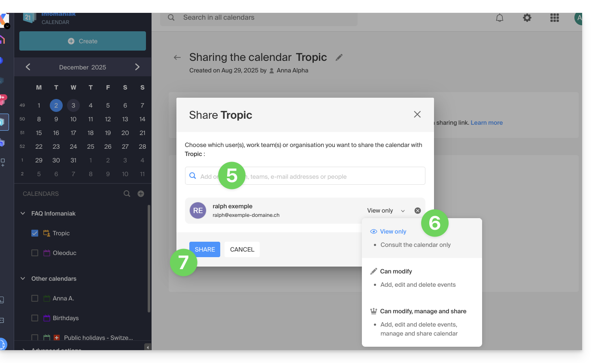595x363 pixels.
Task: Uncheck the Tropic calendar checkbox
Action: (x=35, y=233)
